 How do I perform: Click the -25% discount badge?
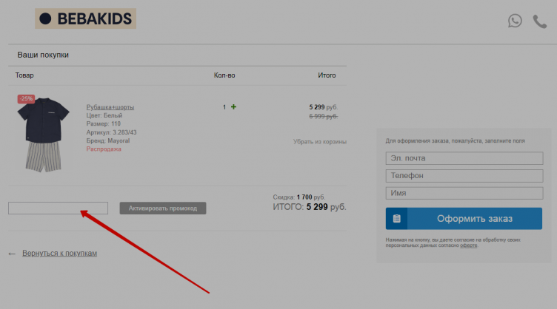26,98
